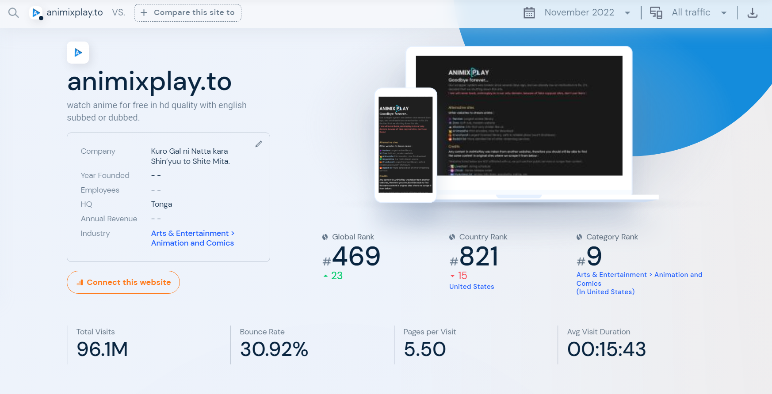Click the laptop site preview thumbnail
772x394 pixels.
point(519,116)
